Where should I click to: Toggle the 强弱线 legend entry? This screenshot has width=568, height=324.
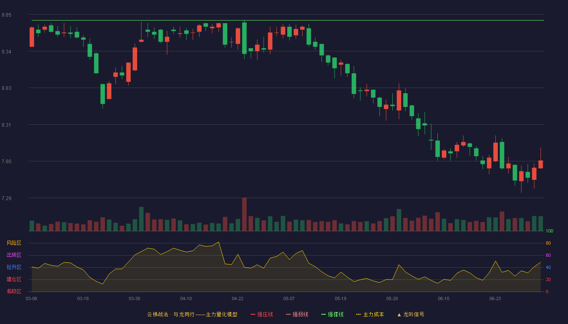[297, 314]
